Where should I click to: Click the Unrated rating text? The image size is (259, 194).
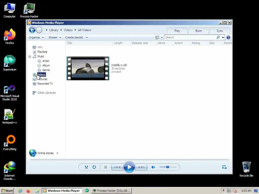click(116, 72)
